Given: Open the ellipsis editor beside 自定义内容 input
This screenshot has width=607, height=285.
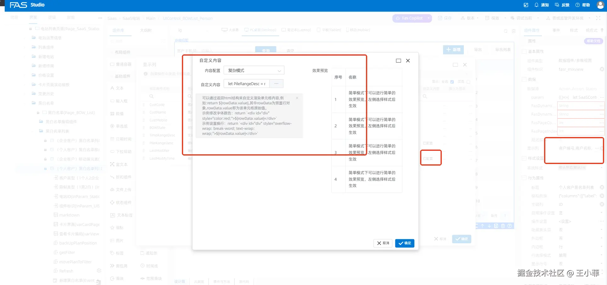Looking at the screenshot, I should [276, 84].
